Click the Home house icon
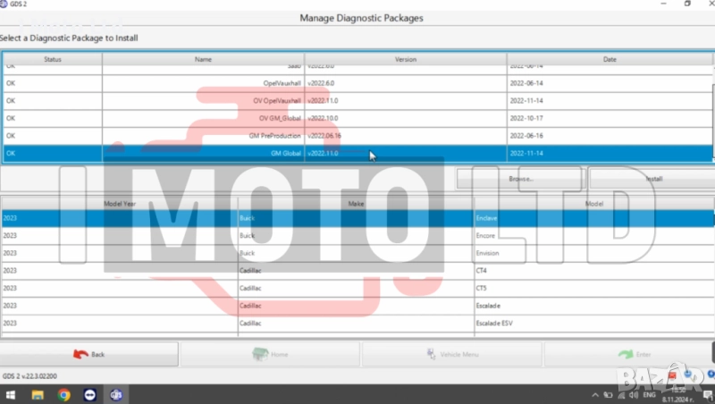Screen dimensions: 715x404 point(260,354)
